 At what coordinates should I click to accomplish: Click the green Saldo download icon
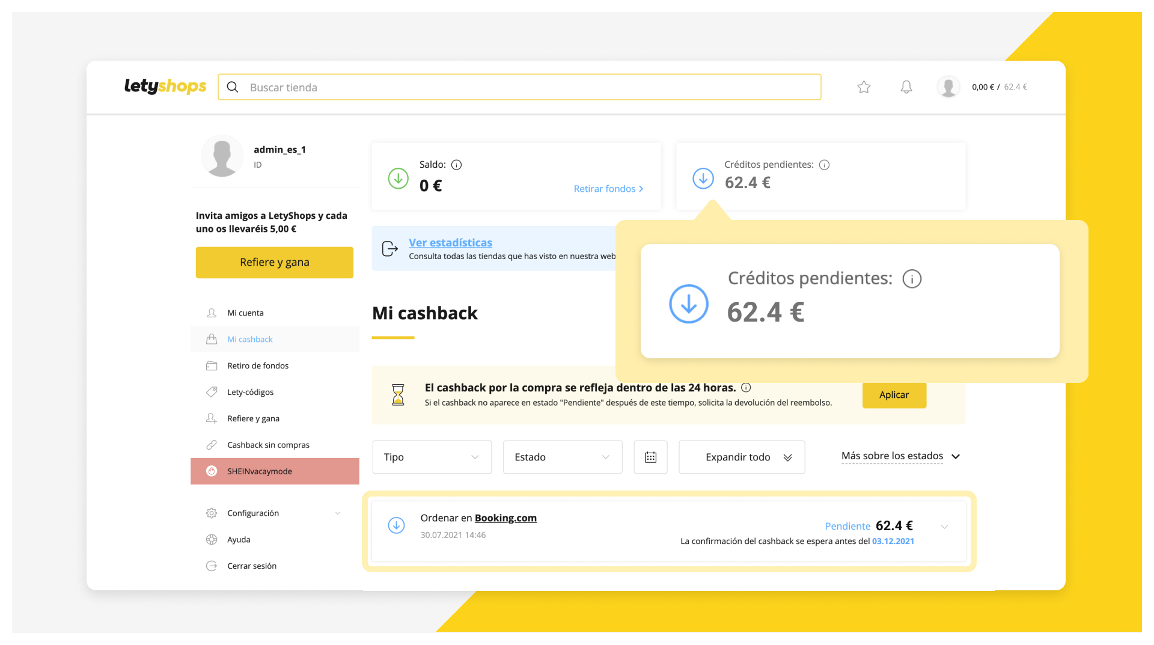point(398,179)
